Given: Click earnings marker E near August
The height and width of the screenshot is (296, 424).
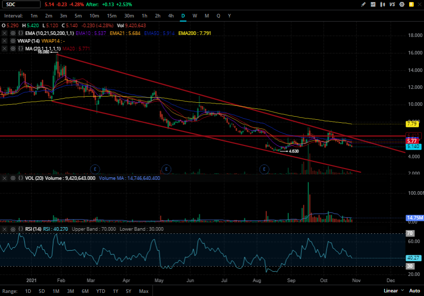Looking at the screenshot, I should [x=264, y=169].
